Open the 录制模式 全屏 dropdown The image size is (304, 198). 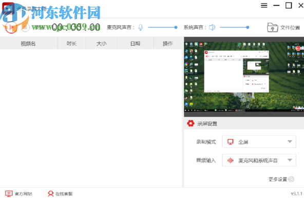(259, 142)
